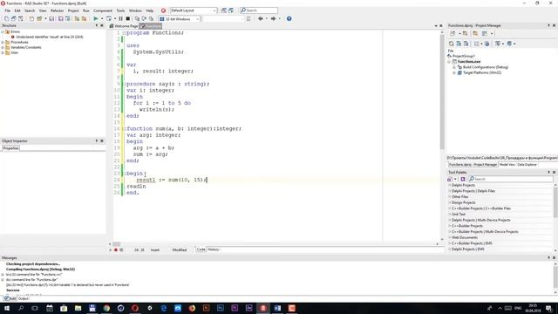Switch to the History editor tab
The height and width of the screenshot is (314, 558).
(x=213, y=249)
